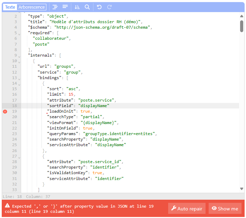Click "serviceAttribute" key on line 25
The width and height of the screenshot is (246, 218).
[69, 145]
